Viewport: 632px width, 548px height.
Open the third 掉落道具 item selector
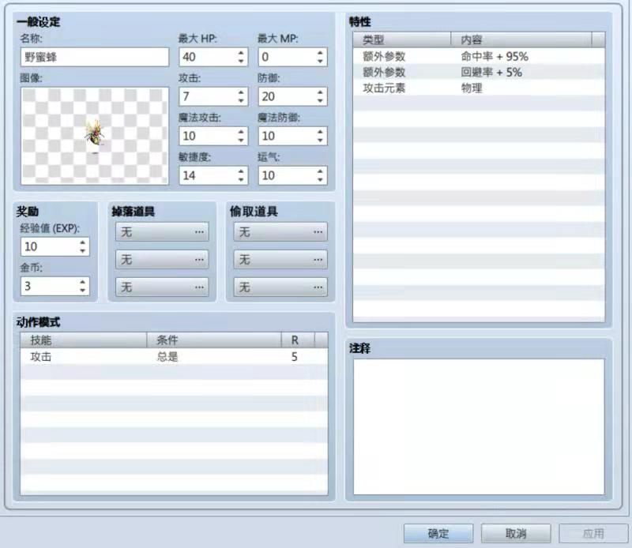[162, 287]
